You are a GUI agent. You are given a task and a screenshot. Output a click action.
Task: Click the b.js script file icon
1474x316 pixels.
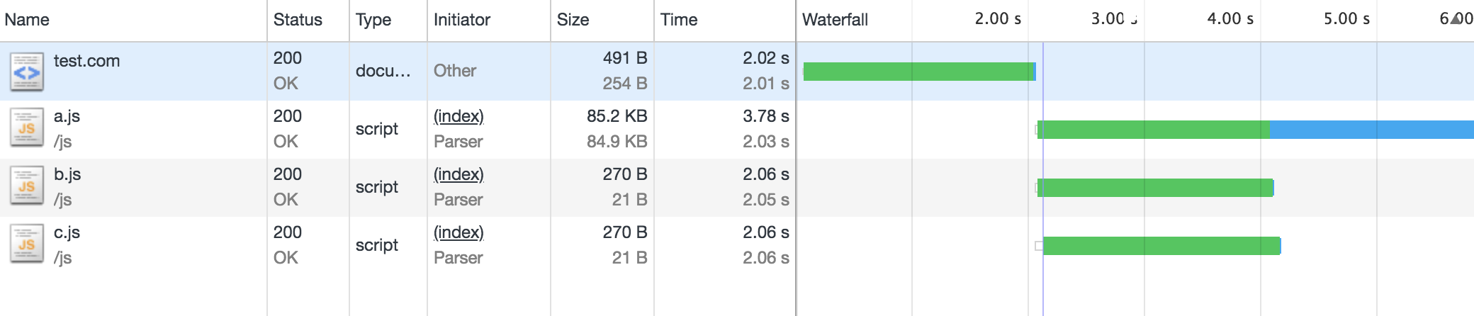27,187
